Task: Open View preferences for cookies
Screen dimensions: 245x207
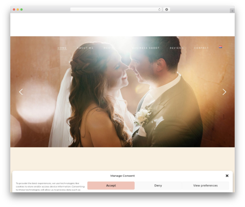Action: pyautogui.click(x=205, y=185)
